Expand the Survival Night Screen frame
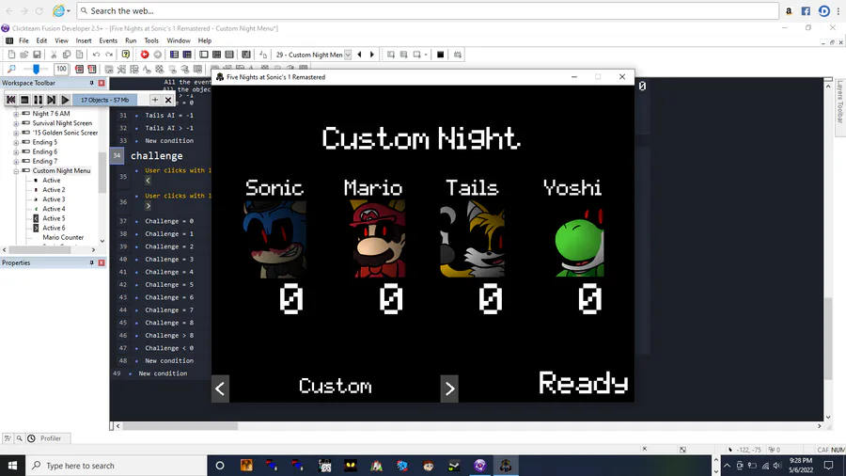This screenshot has height=476, width=846. click(16, 123)
